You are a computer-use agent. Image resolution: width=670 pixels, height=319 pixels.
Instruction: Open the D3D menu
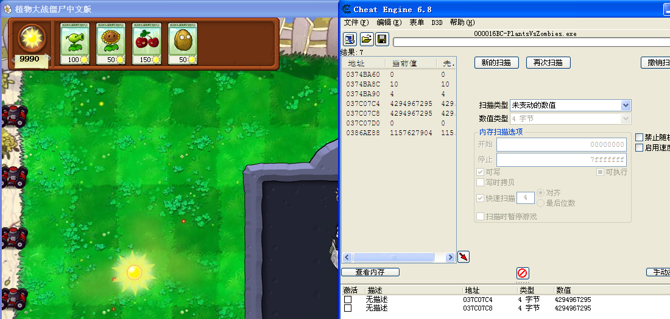(437, 23)
